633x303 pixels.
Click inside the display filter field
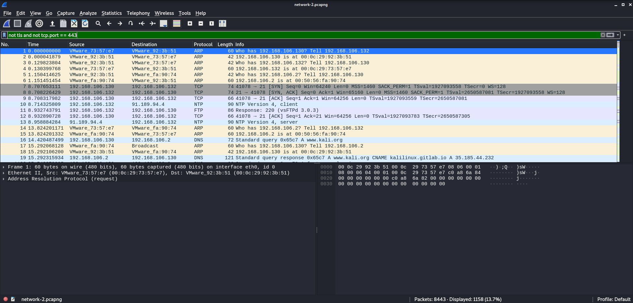click(303, 35)
